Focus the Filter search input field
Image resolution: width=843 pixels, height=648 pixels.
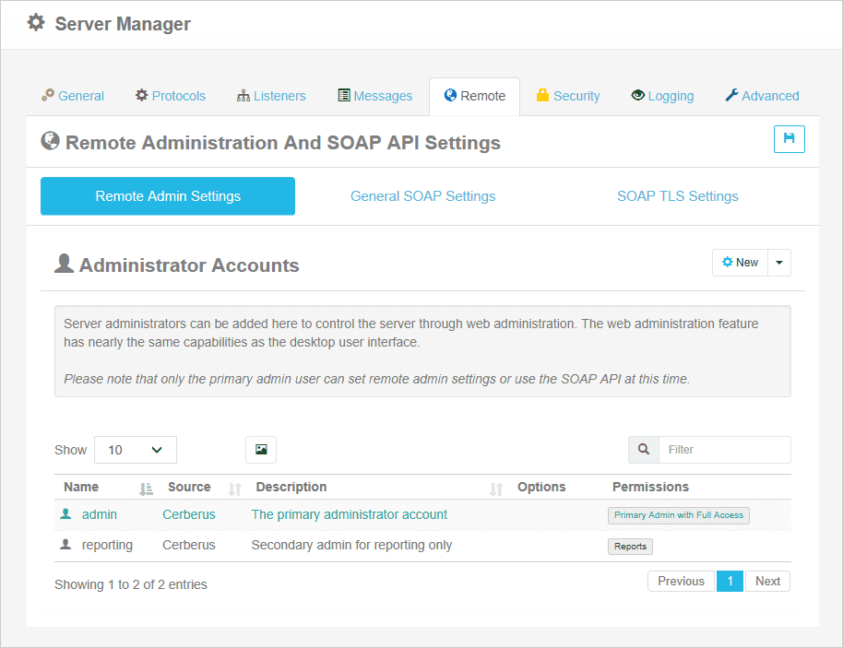coord(724,450)
